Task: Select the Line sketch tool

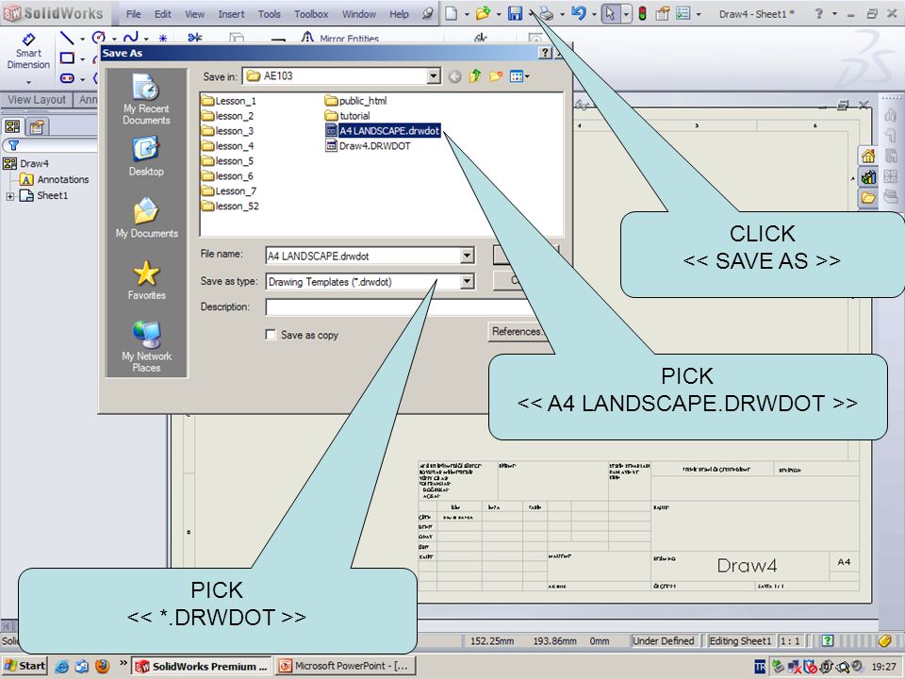Action: [67, 38]
